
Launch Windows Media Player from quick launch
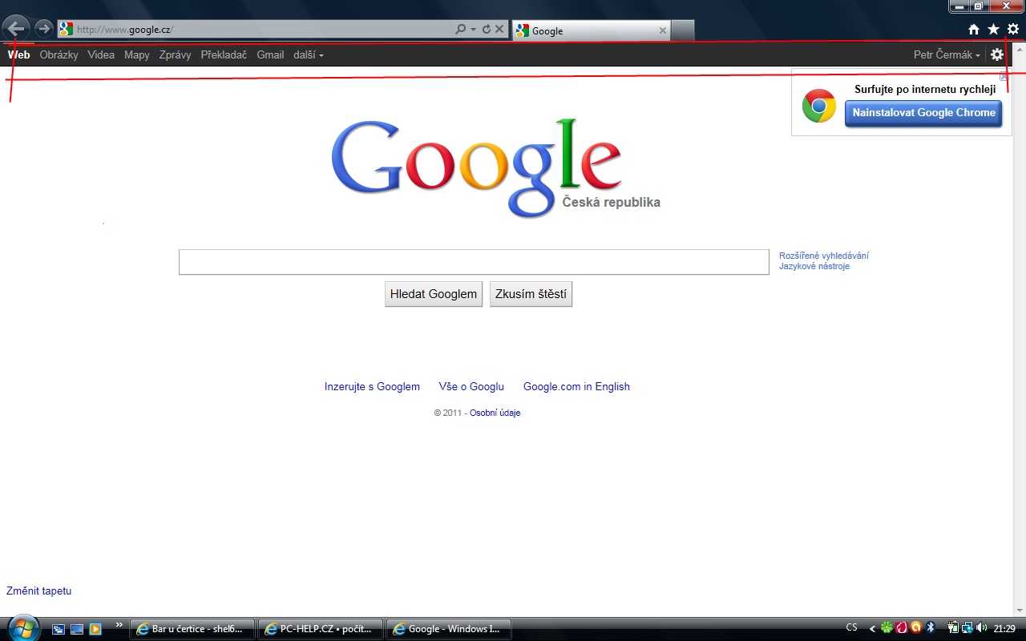coord(95,629)
